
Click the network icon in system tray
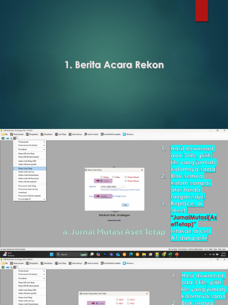click(210, 254)
